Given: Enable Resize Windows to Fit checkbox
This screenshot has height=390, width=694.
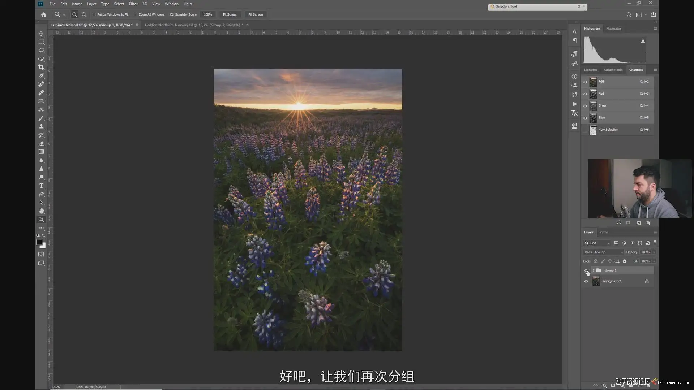Looking at the screenshot, I should point(94,14).
